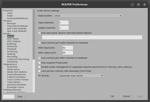Screen dimensions: 150x102
Task: Click the preferences tree scrollbar thumb
Action: tap(34, 35)
